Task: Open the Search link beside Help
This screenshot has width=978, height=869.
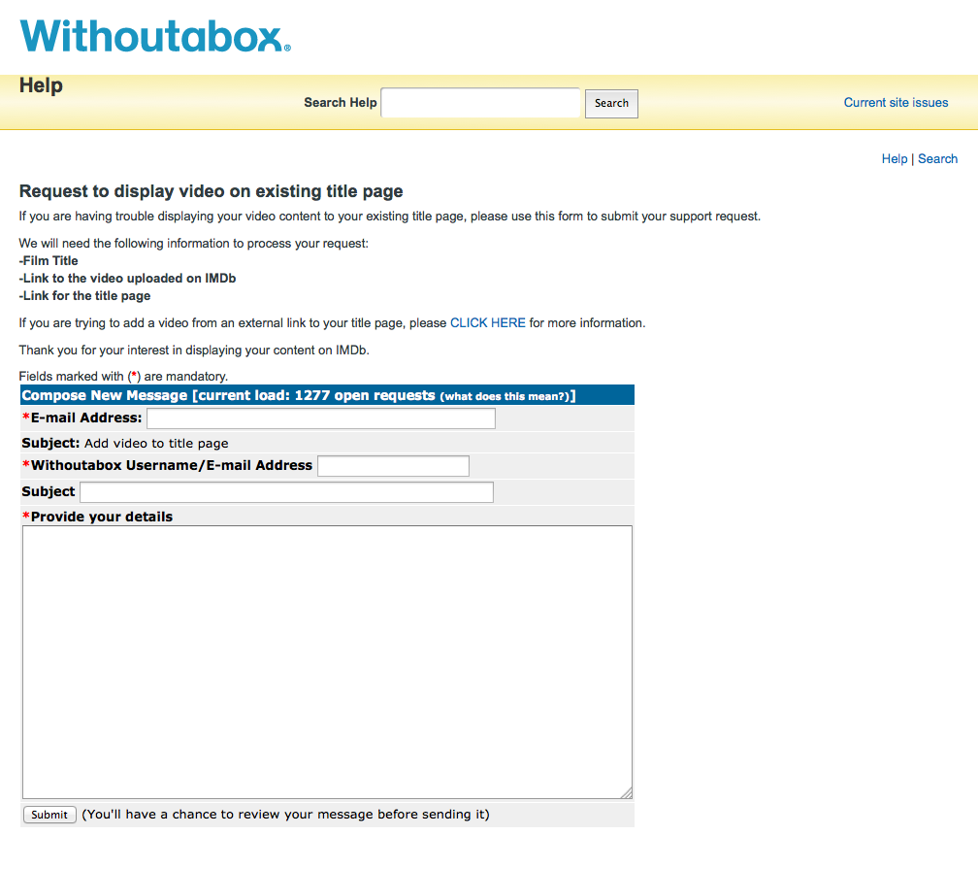Action: 937,158
